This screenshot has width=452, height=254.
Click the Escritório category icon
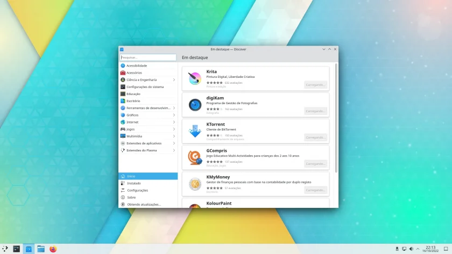123,101
